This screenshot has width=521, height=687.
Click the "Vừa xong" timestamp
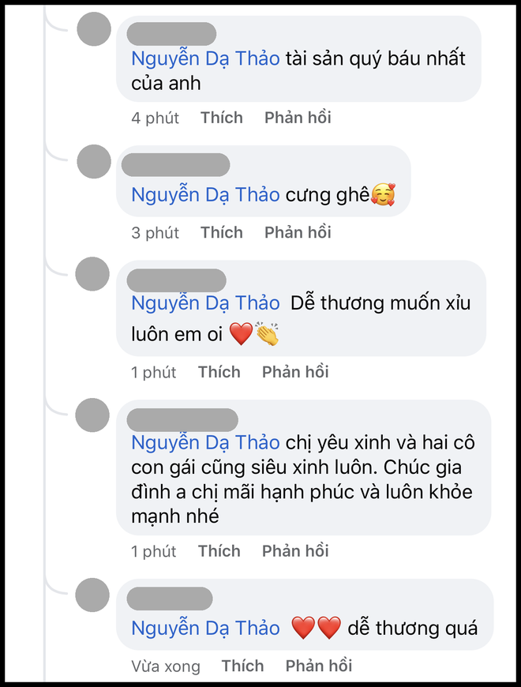coord(165,667)
